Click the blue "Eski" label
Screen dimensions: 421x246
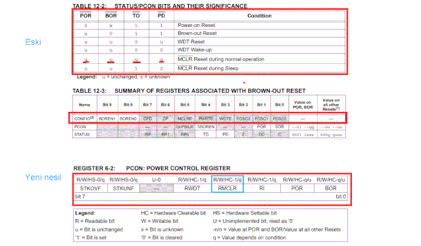coord(33,42)
